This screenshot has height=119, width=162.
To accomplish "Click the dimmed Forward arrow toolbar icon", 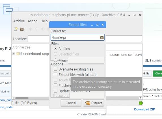I will click(x=43, y=29).
